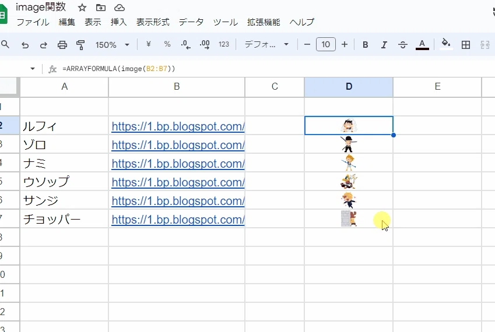Open the 123 number formats menu
Viewport: 495px width, 332px height.
[224, 44]
